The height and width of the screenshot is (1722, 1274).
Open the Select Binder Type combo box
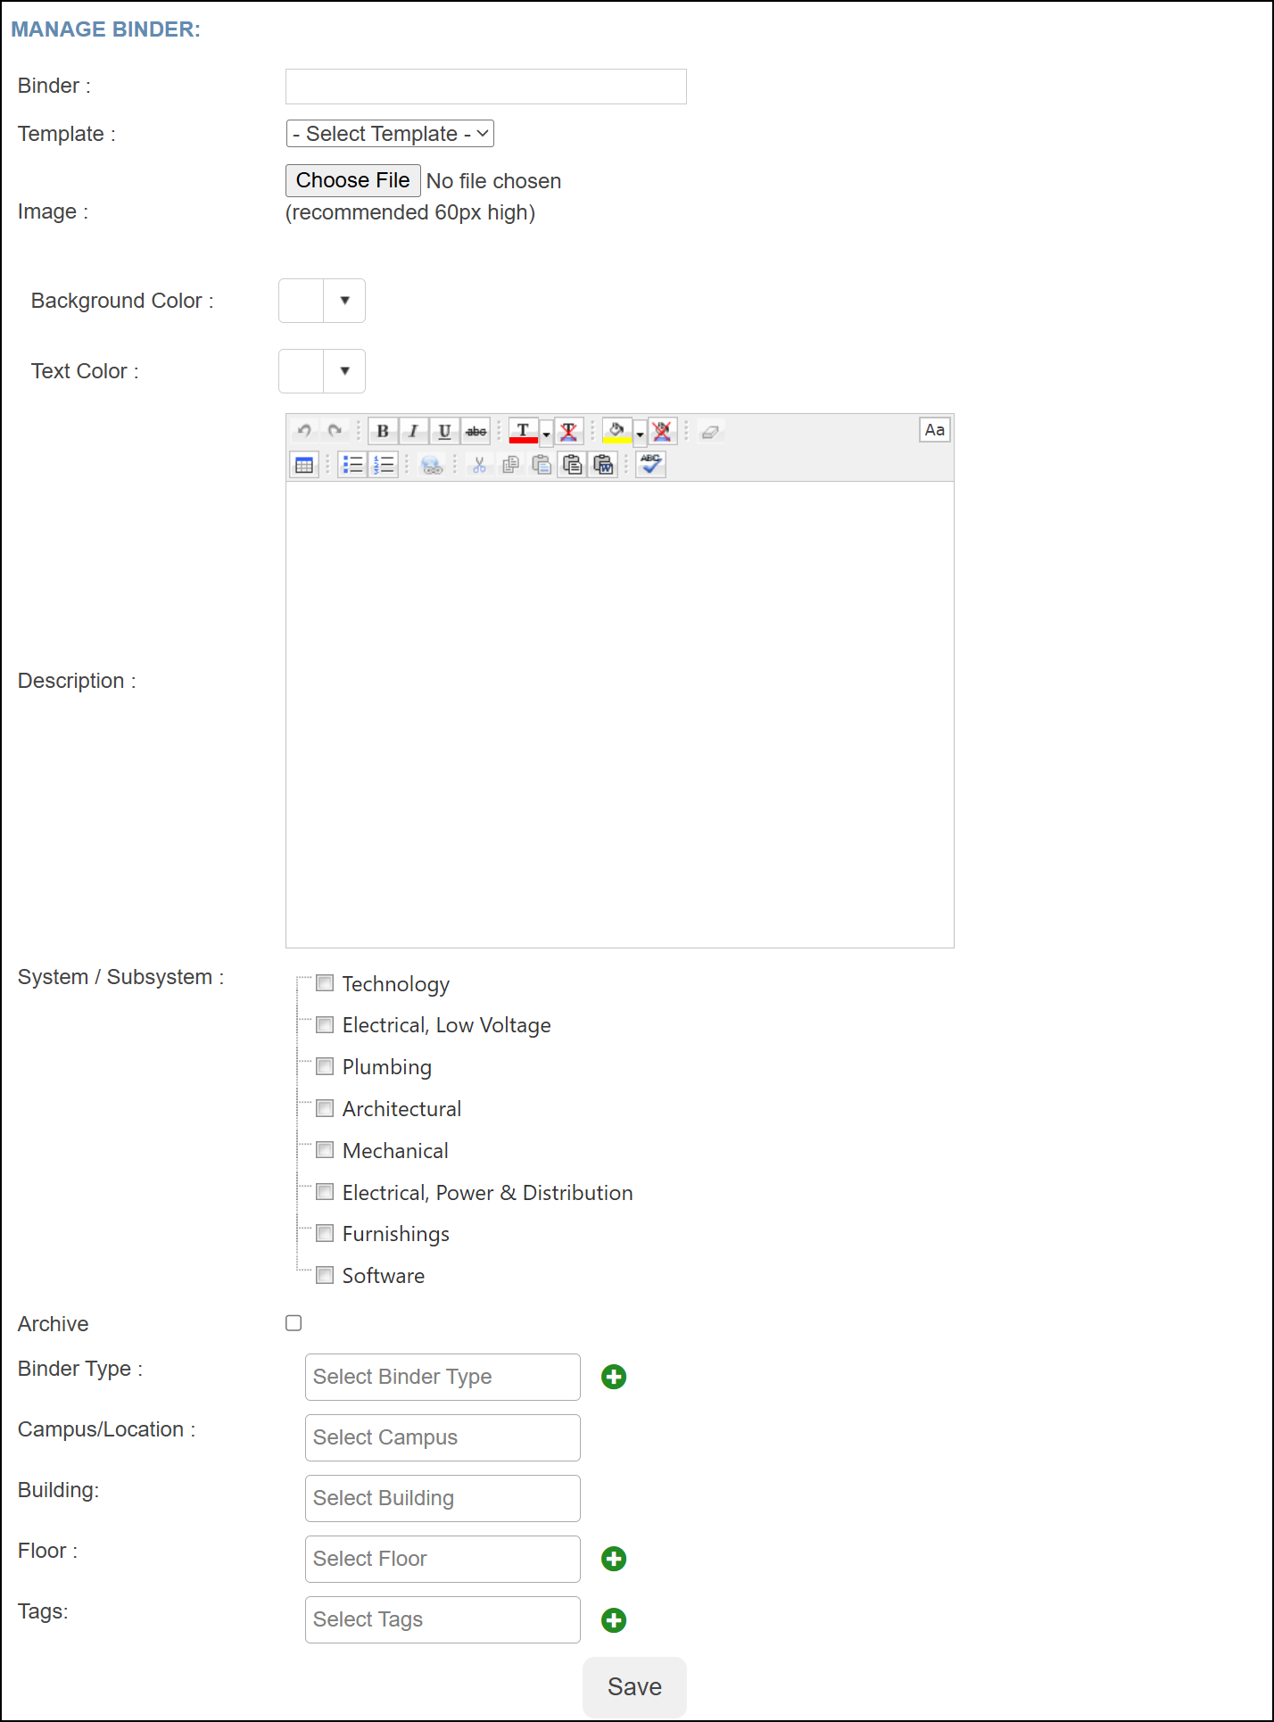[x=443, y=1377]
